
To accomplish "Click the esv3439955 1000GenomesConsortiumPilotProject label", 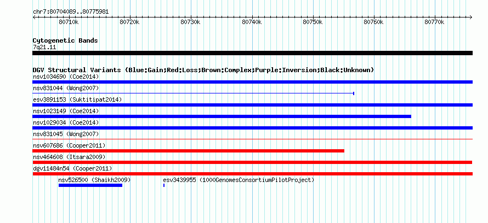I will (239, 180).
